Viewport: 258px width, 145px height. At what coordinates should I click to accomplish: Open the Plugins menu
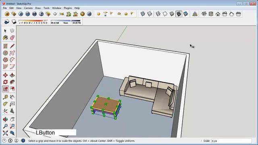coord(68,8)
